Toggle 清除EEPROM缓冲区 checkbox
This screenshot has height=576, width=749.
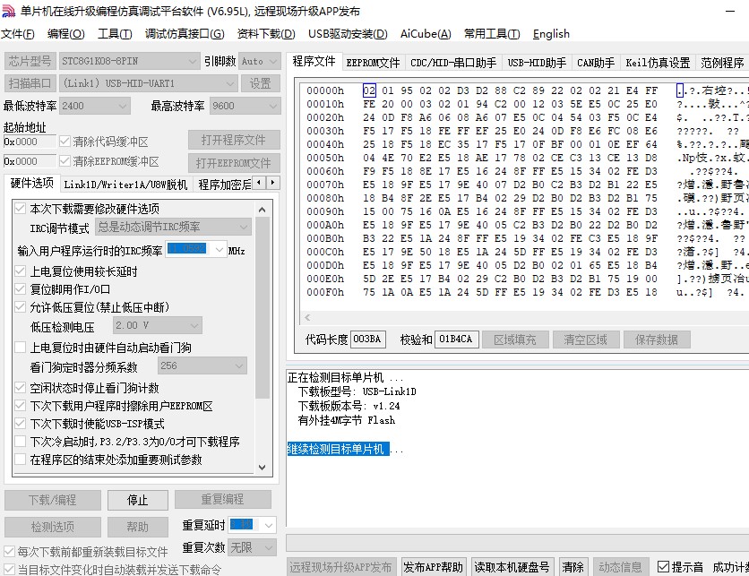pos(65,161)
